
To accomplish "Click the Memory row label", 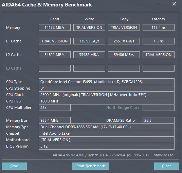I will pyautogui.click(x=13, y=27).
